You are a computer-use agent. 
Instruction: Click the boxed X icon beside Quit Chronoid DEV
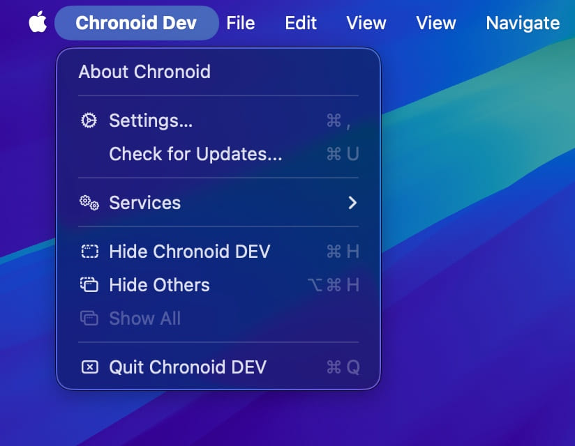point(89,367)
